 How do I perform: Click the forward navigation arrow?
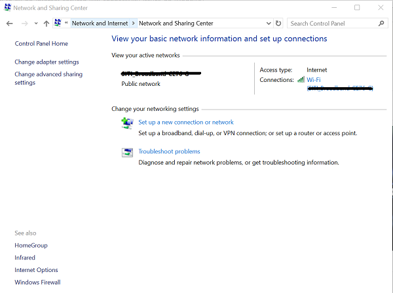(x=25, y=24)
